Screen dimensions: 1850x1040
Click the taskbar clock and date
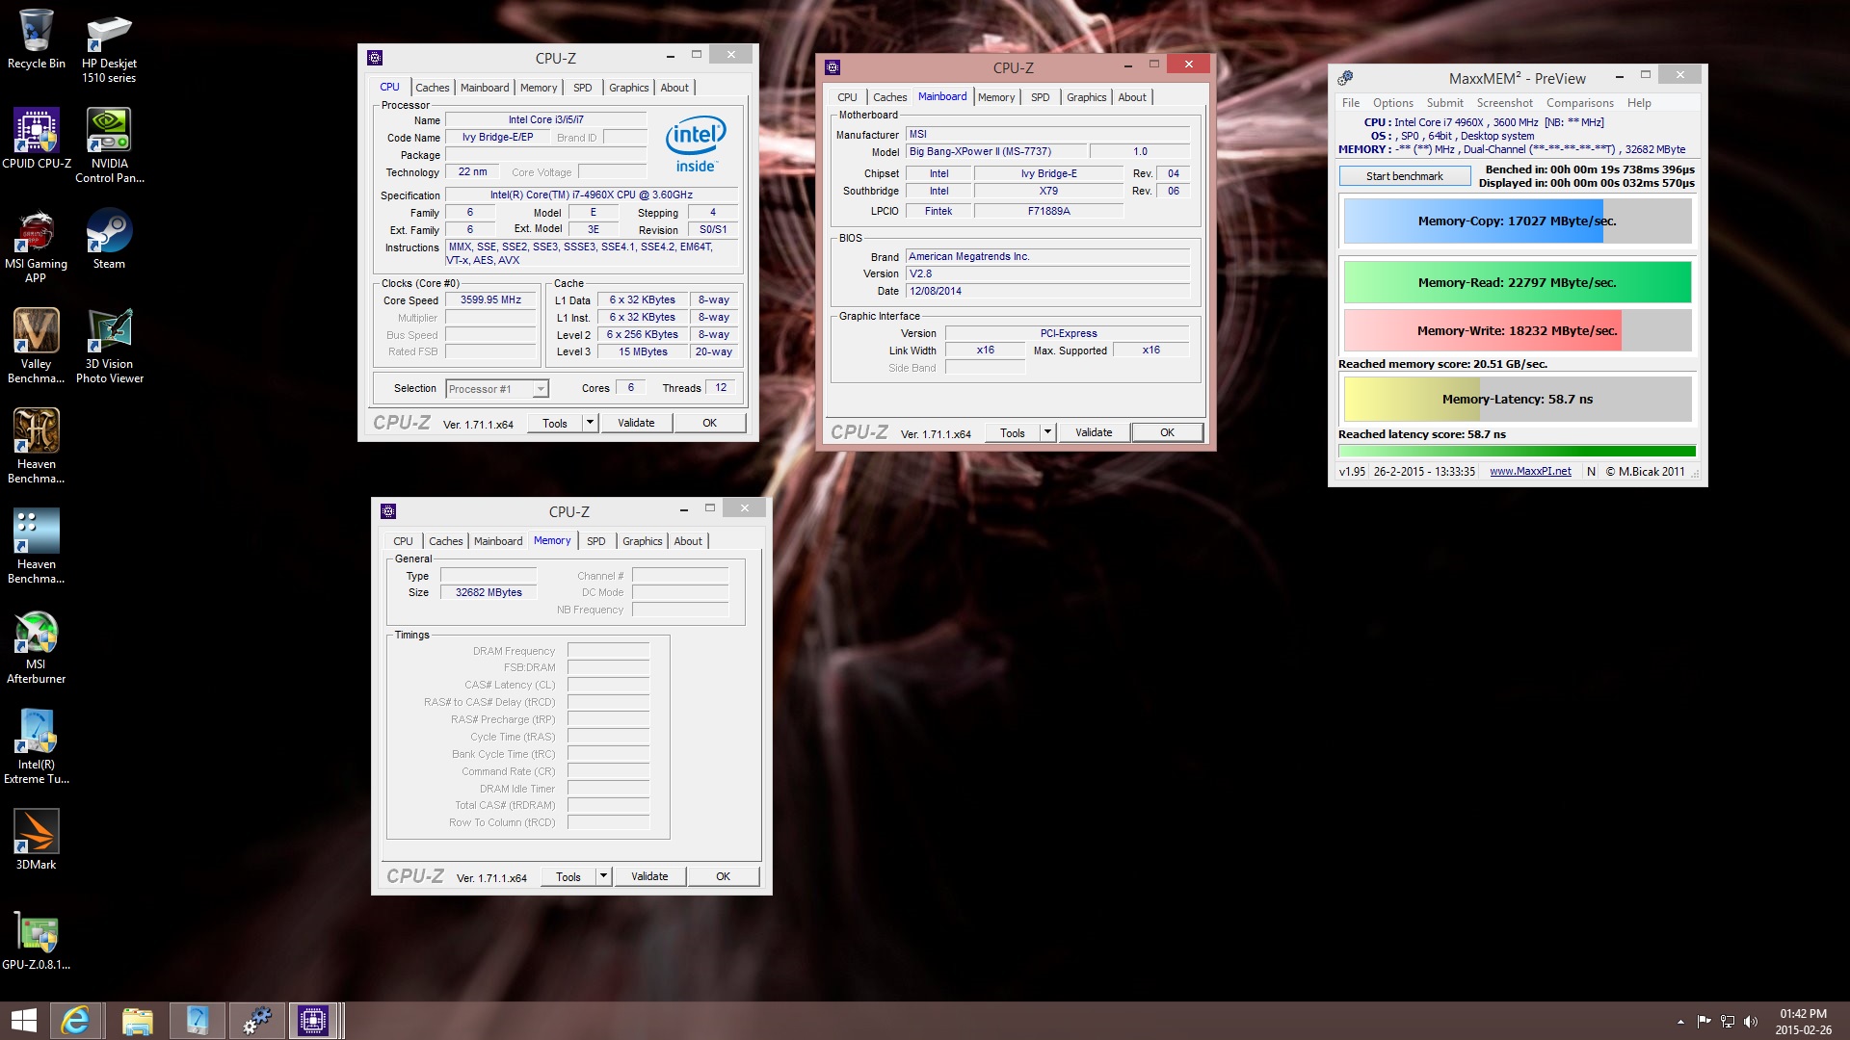(1804, 1022)
